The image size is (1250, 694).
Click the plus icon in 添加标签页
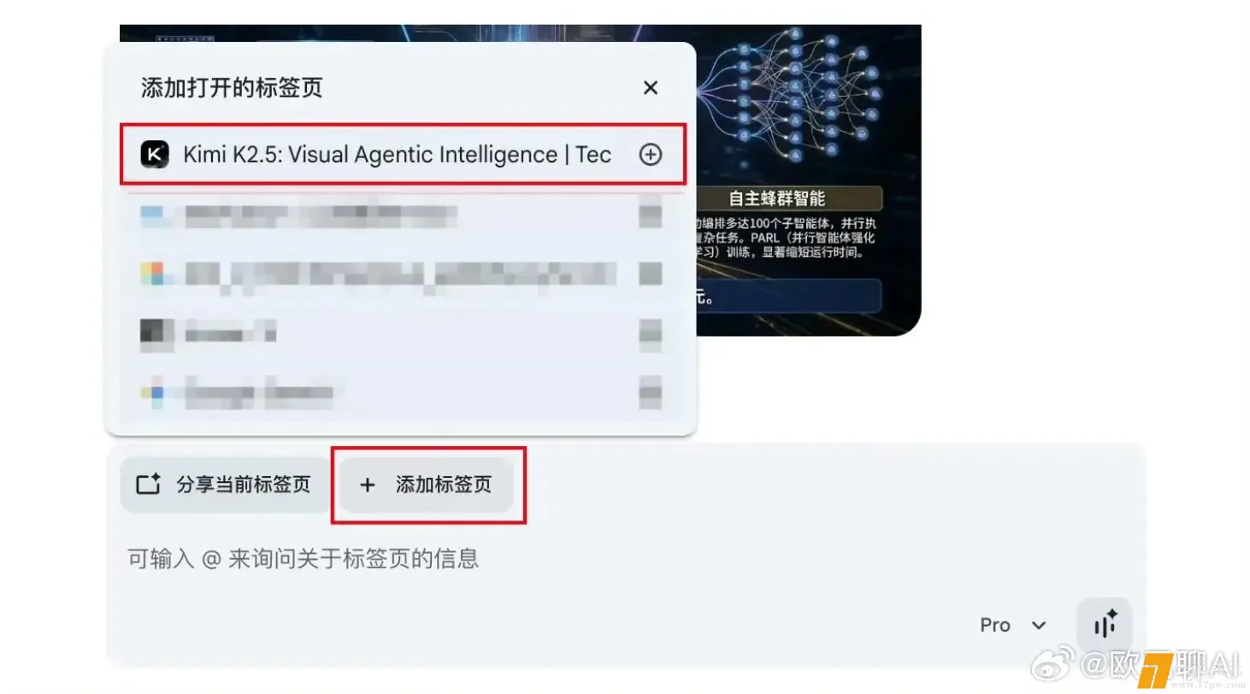click(x=368, y=485)
